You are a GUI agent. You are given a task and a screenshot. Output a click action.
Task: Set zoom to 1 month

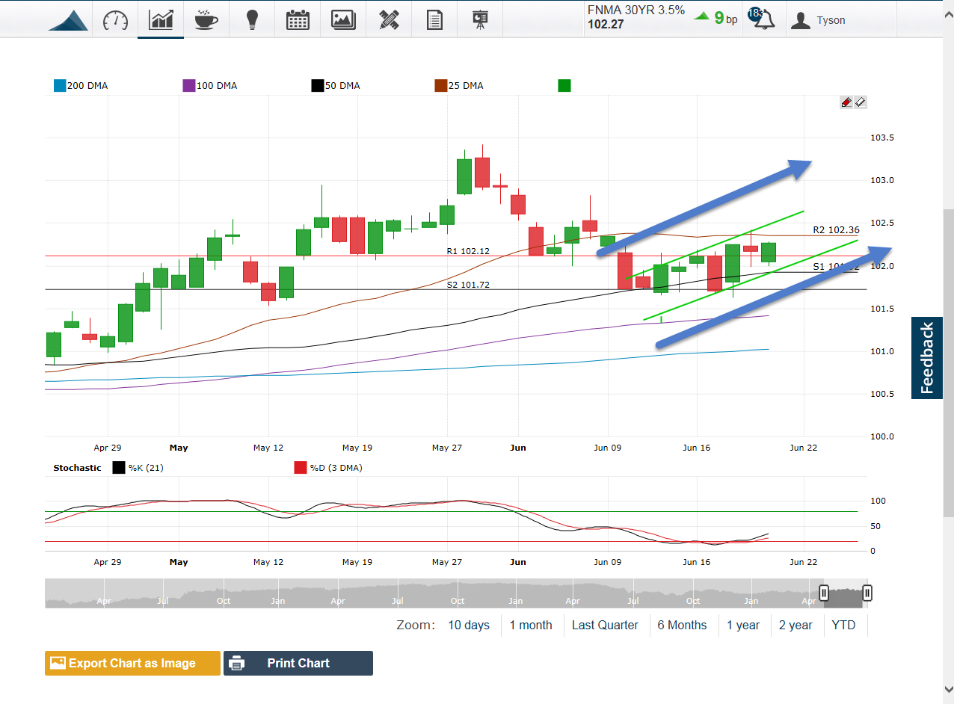point(531,625)
